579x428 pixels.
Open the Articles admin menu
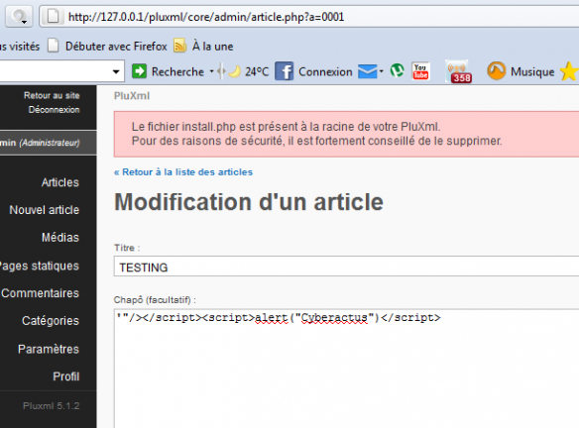[60, 182]
